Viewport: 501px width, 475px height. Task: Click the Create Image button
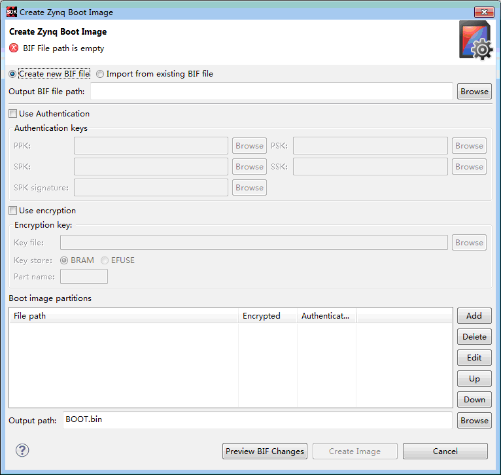[x=355, y=451]
